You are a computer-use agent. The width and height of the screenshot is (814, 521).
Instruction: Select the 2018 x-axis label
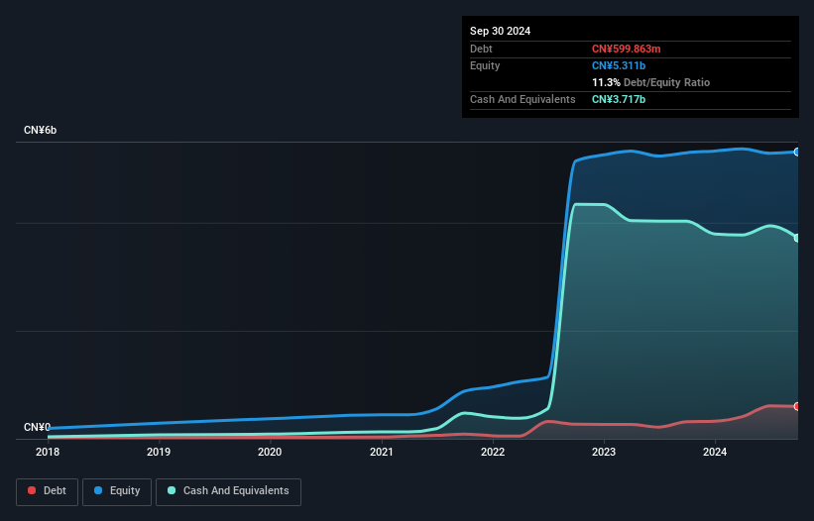coord(48,452)
